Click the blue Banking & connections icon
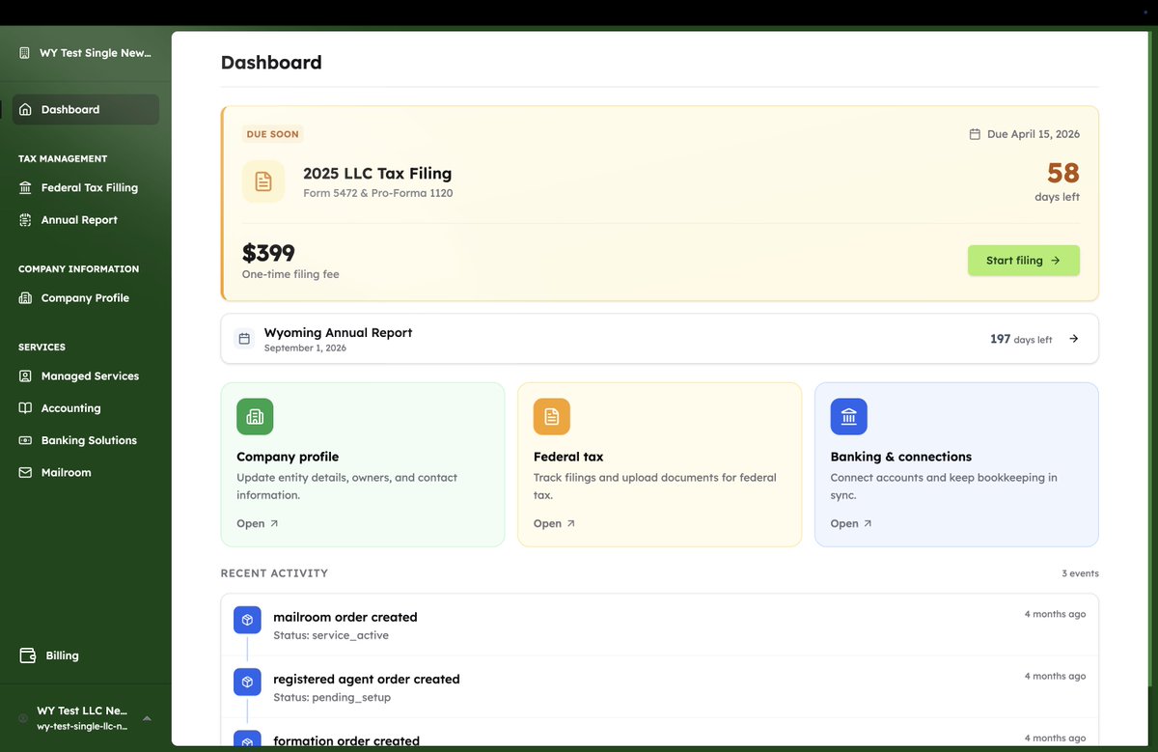The width and height of the screenshot is (1158, 752). (849, 417)
